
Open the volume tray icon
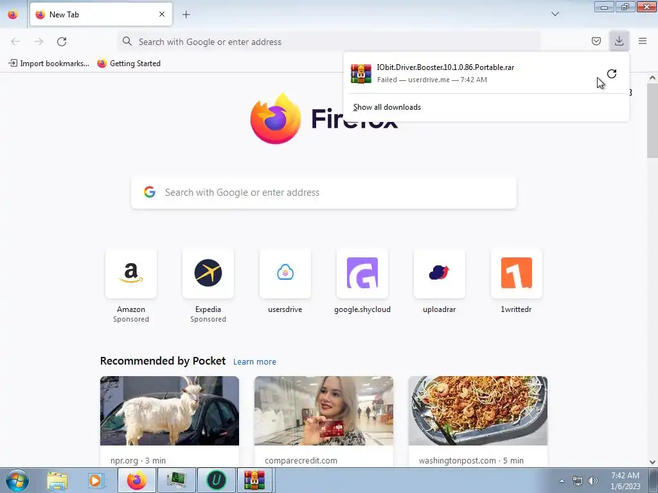[592, 481]
